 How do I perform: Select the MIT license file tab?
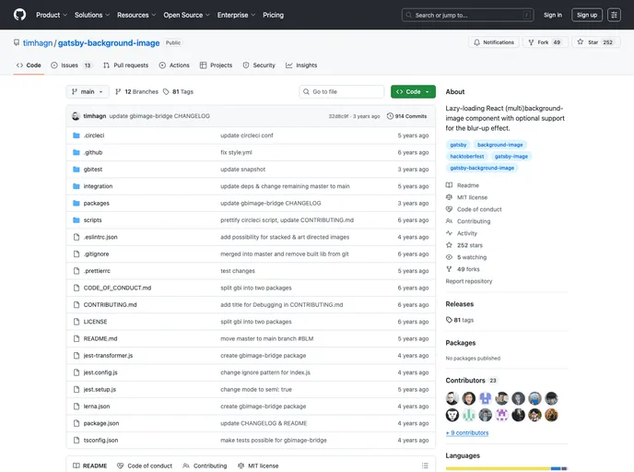258,466
